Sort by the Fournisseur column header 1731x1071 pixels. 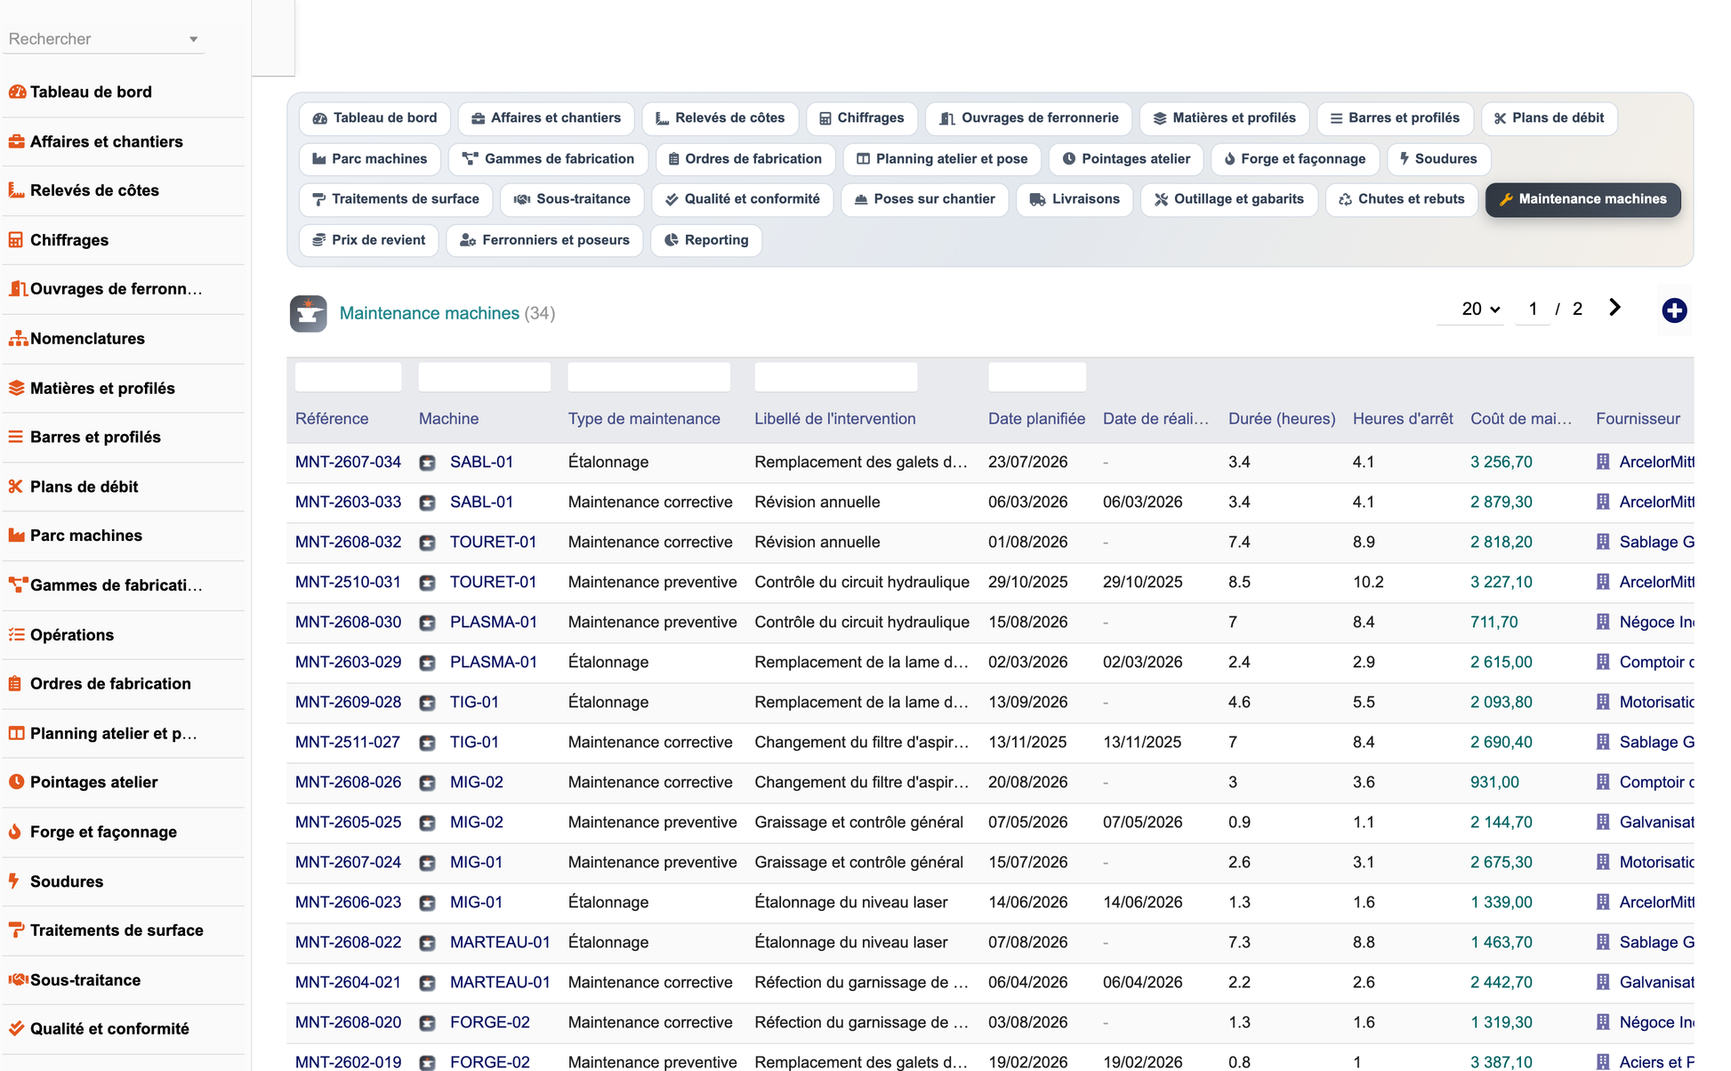1638,419
